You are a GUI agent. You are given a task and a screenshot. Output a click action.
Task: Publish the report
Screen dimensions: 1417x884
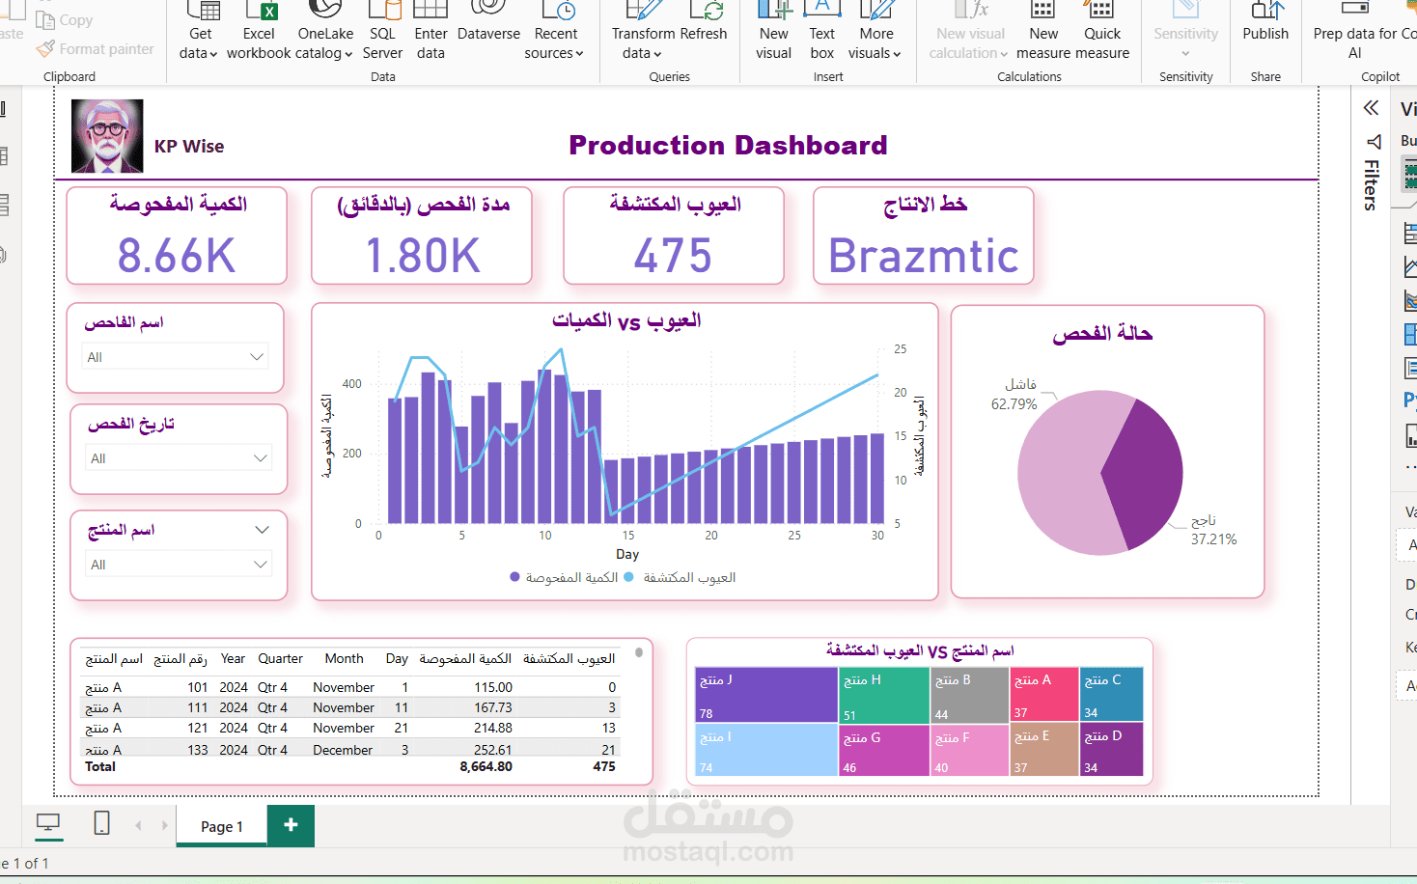click(1265, 23)
